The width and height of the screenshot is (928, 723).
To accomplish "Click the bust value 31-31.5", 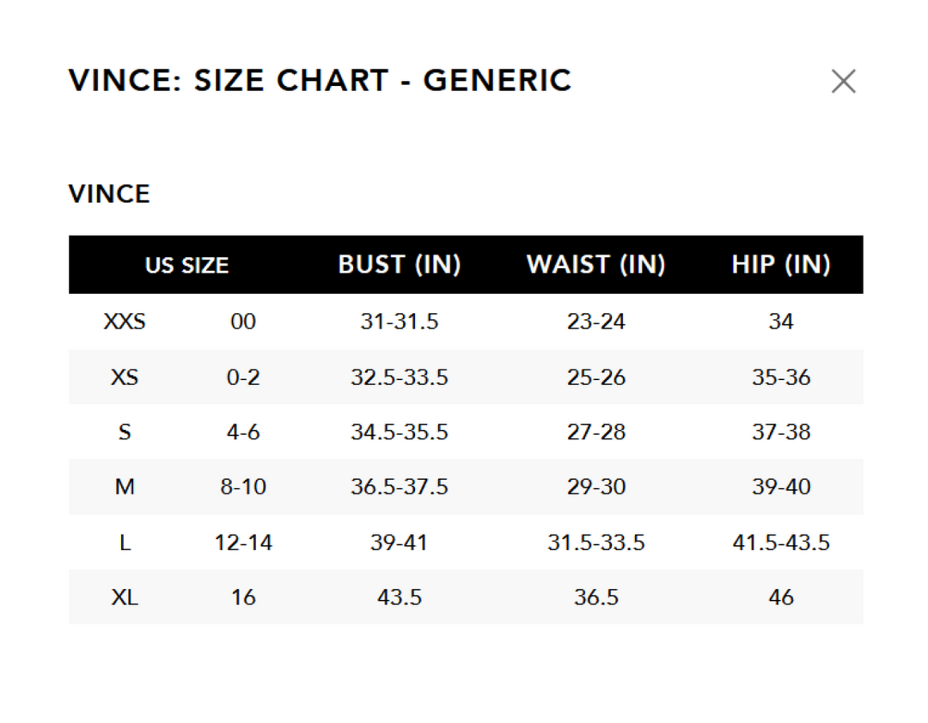I will pyautogui.click(x=400, y=322).
